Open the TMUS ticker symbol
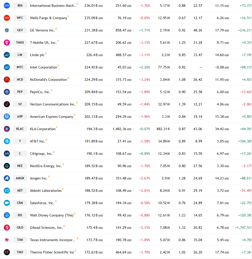This screenshot has height=259, width=252. (20, 43)
